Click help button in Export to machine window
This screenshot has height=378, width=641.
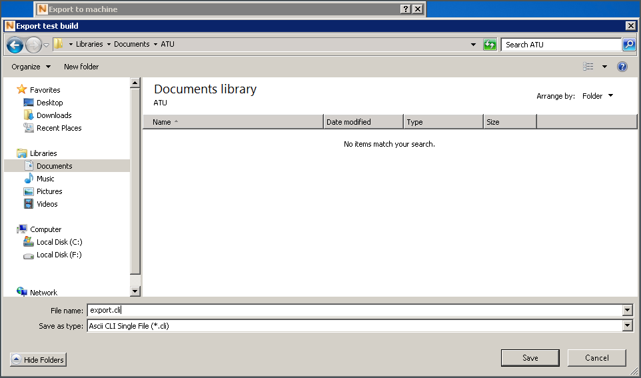click(405, 9)
